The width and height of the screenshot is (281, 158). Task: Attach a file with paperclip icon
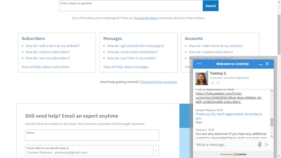coord(260,144)
